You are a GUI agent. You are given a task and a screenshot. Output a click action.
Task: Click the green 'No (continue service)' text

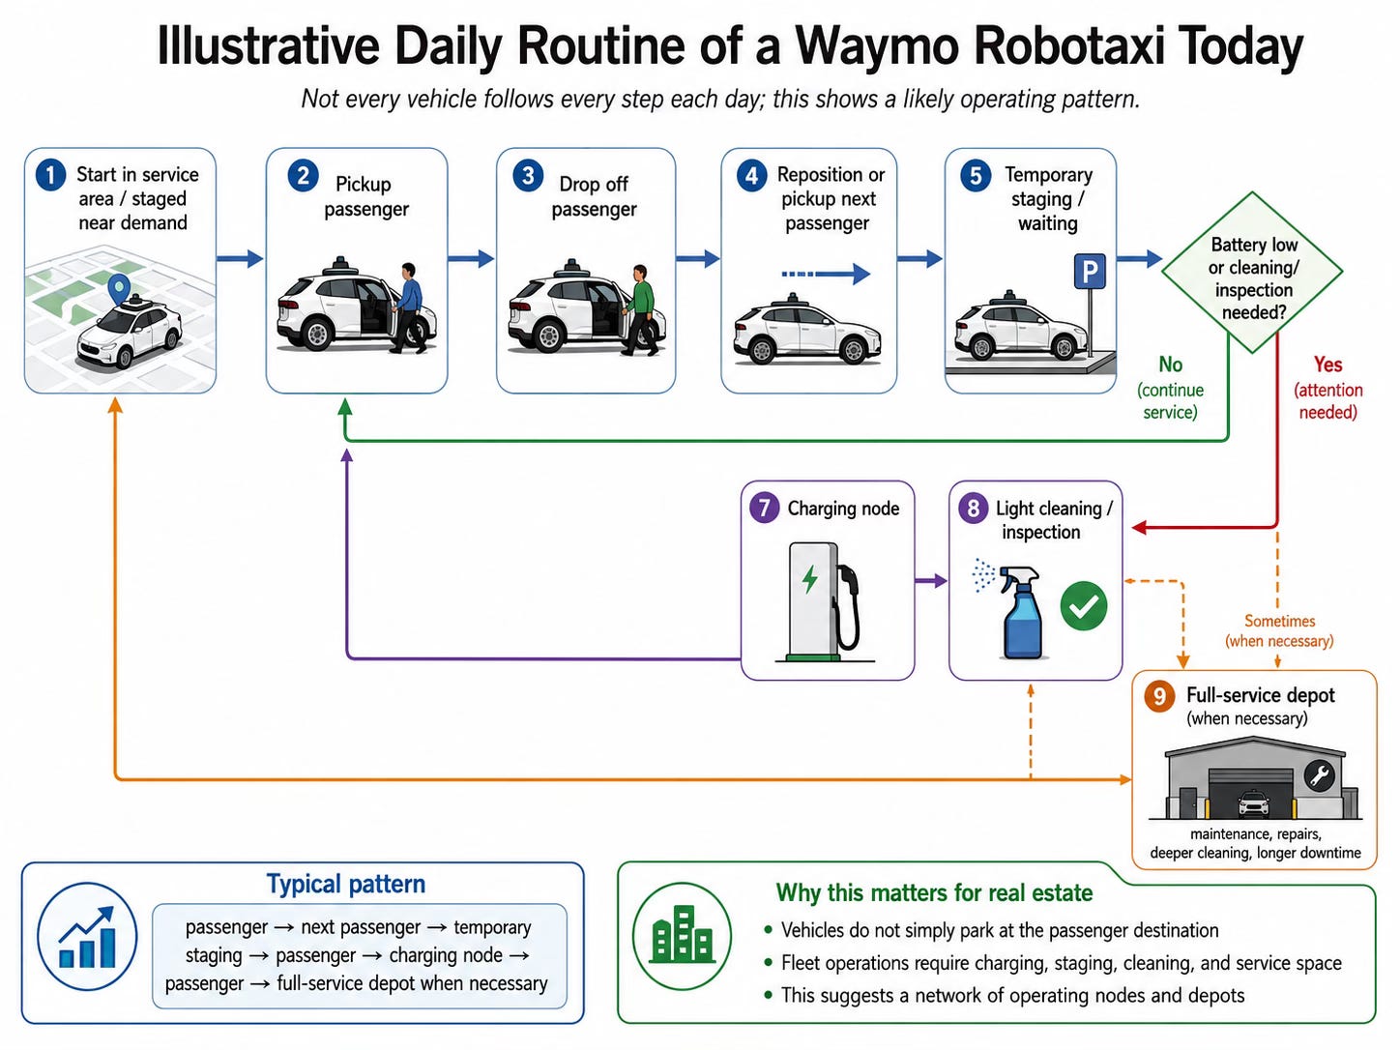[x=1170, y=388]
